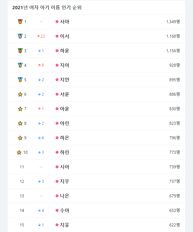Click the silver medal icon for rank 2
The width and height of the screenshot is (193, 232).
point(20,36)
